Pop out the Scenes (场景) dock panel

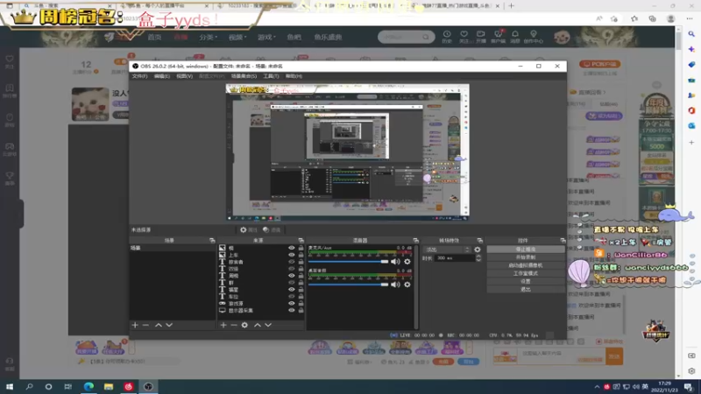click(212, 240)
